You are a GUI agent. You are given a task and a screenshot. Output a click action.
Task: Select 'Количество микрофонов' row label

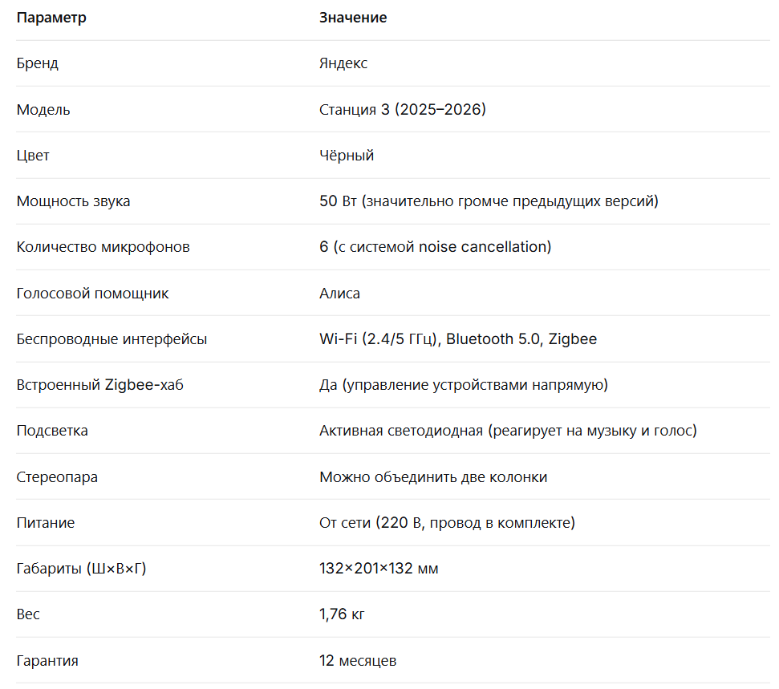pos(103,247)
